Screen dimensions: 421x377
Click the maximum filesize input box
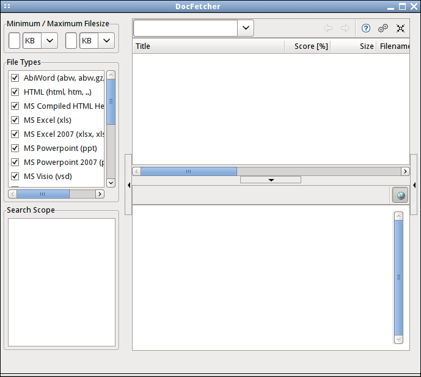[71, 40]
